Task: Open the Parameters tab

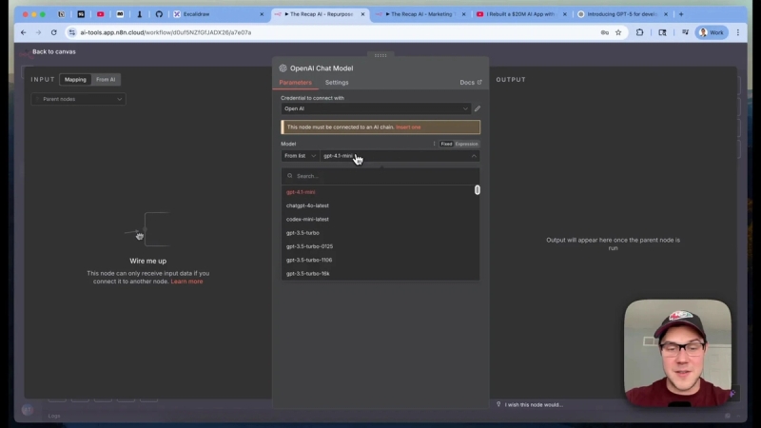Action: pyautogui.click(x=295, y=83)
